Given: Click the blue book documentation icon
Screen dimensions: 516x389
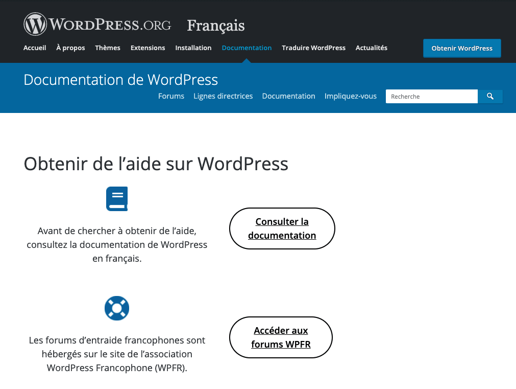Looking at the screenshot, I should 117,199.
